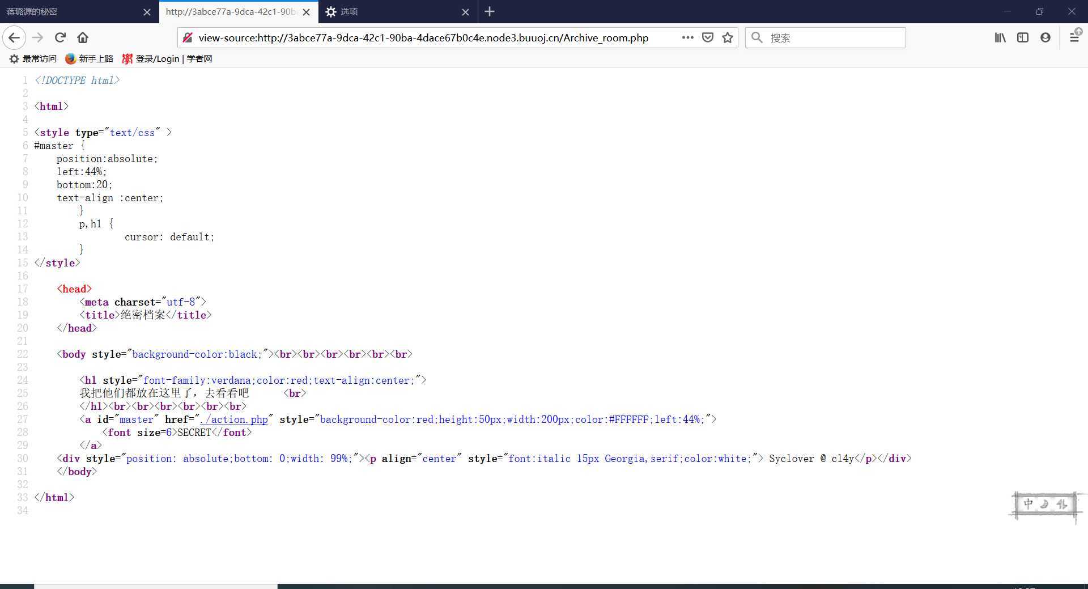Save page to Pocket
The height and width of the screenshot is (589, 1088).
tap(708, 38)
